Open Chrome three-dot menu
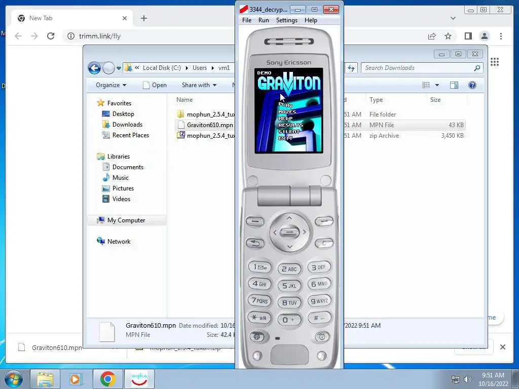Screen dimensions: 519x389 501,36
